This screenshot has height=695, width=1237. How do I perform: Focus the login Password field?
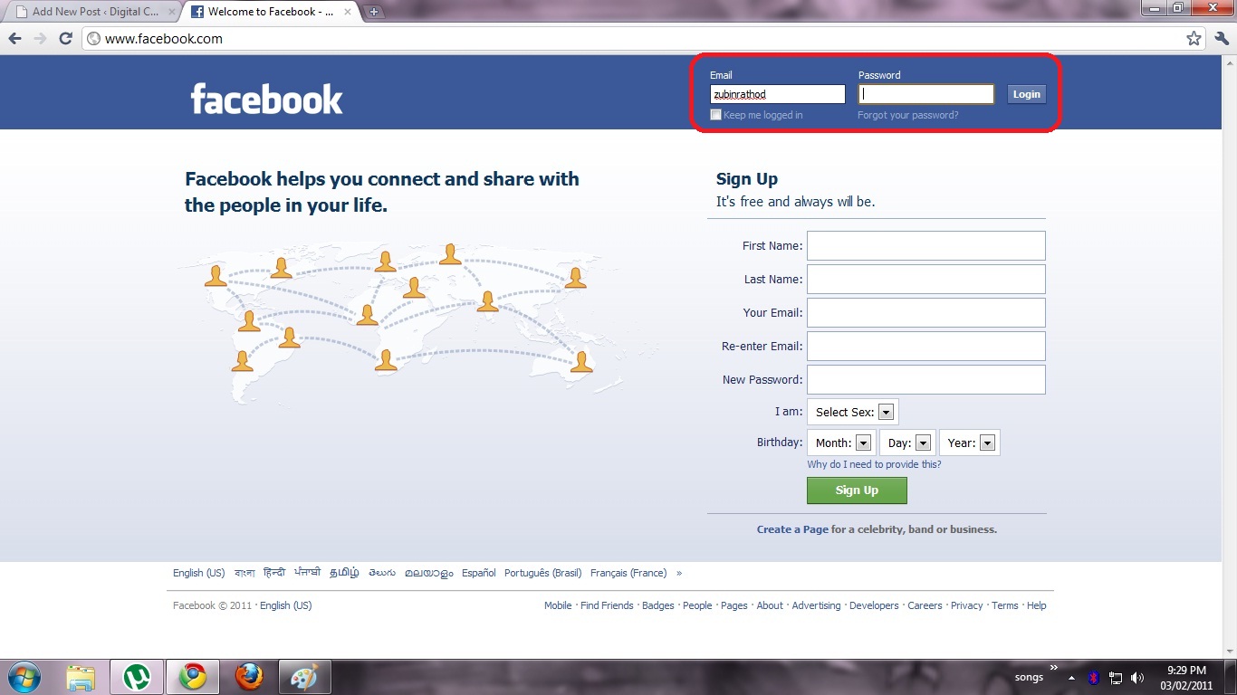[x=926, y=94]
